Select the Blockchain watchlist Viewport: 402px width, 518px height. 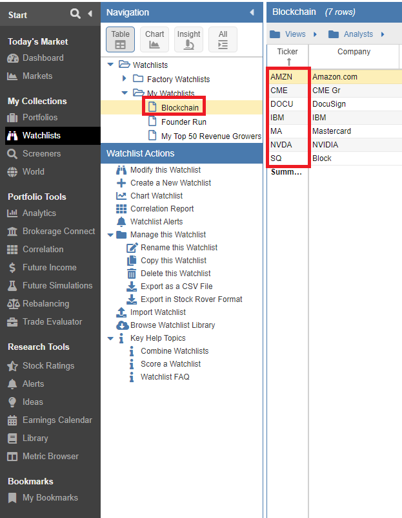(x=180, y=108)
